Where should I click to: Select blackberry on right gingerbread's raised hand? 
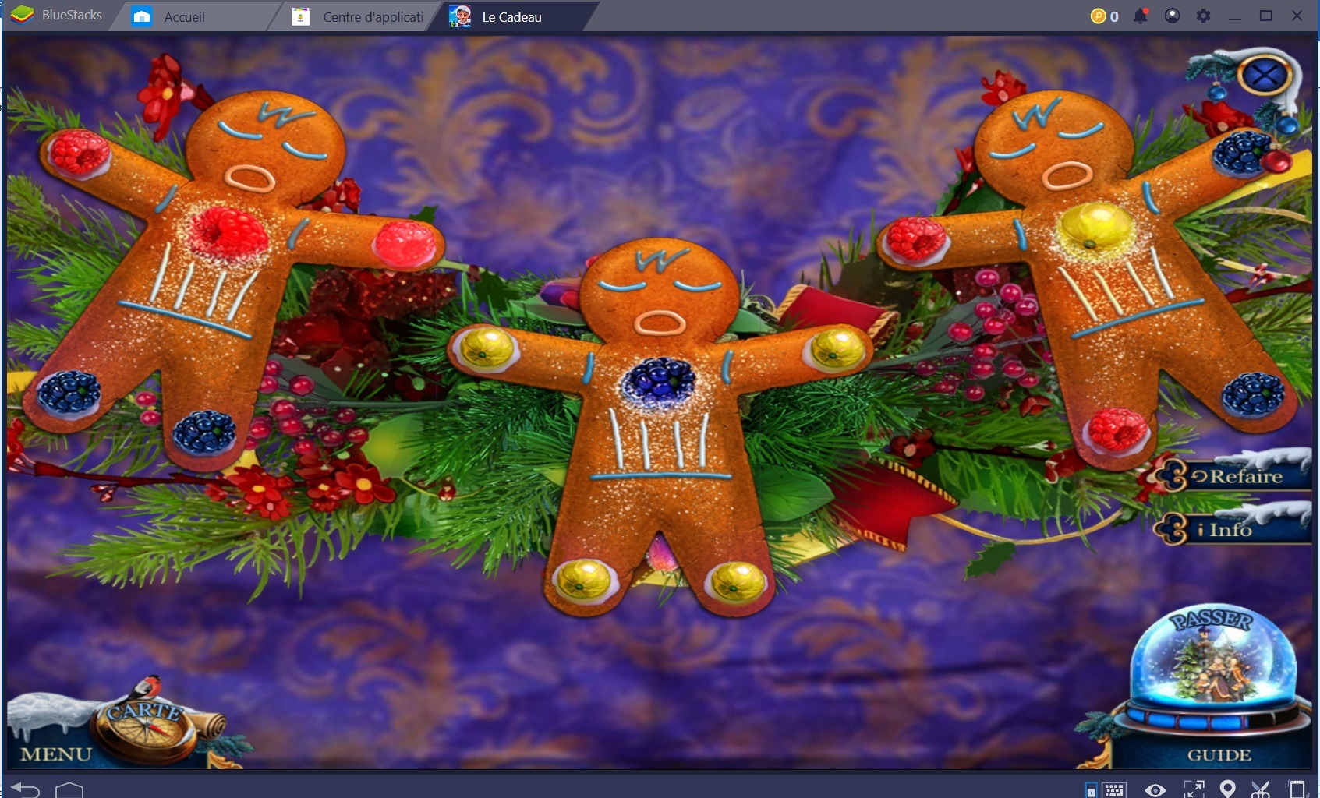[1243, 151]
